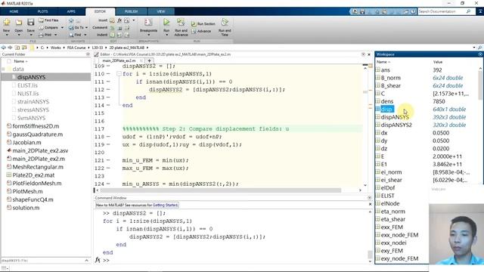This screenshot has width=484, height=272.
Task: Click the Run Section button
Action: click(x=203, y=23)
